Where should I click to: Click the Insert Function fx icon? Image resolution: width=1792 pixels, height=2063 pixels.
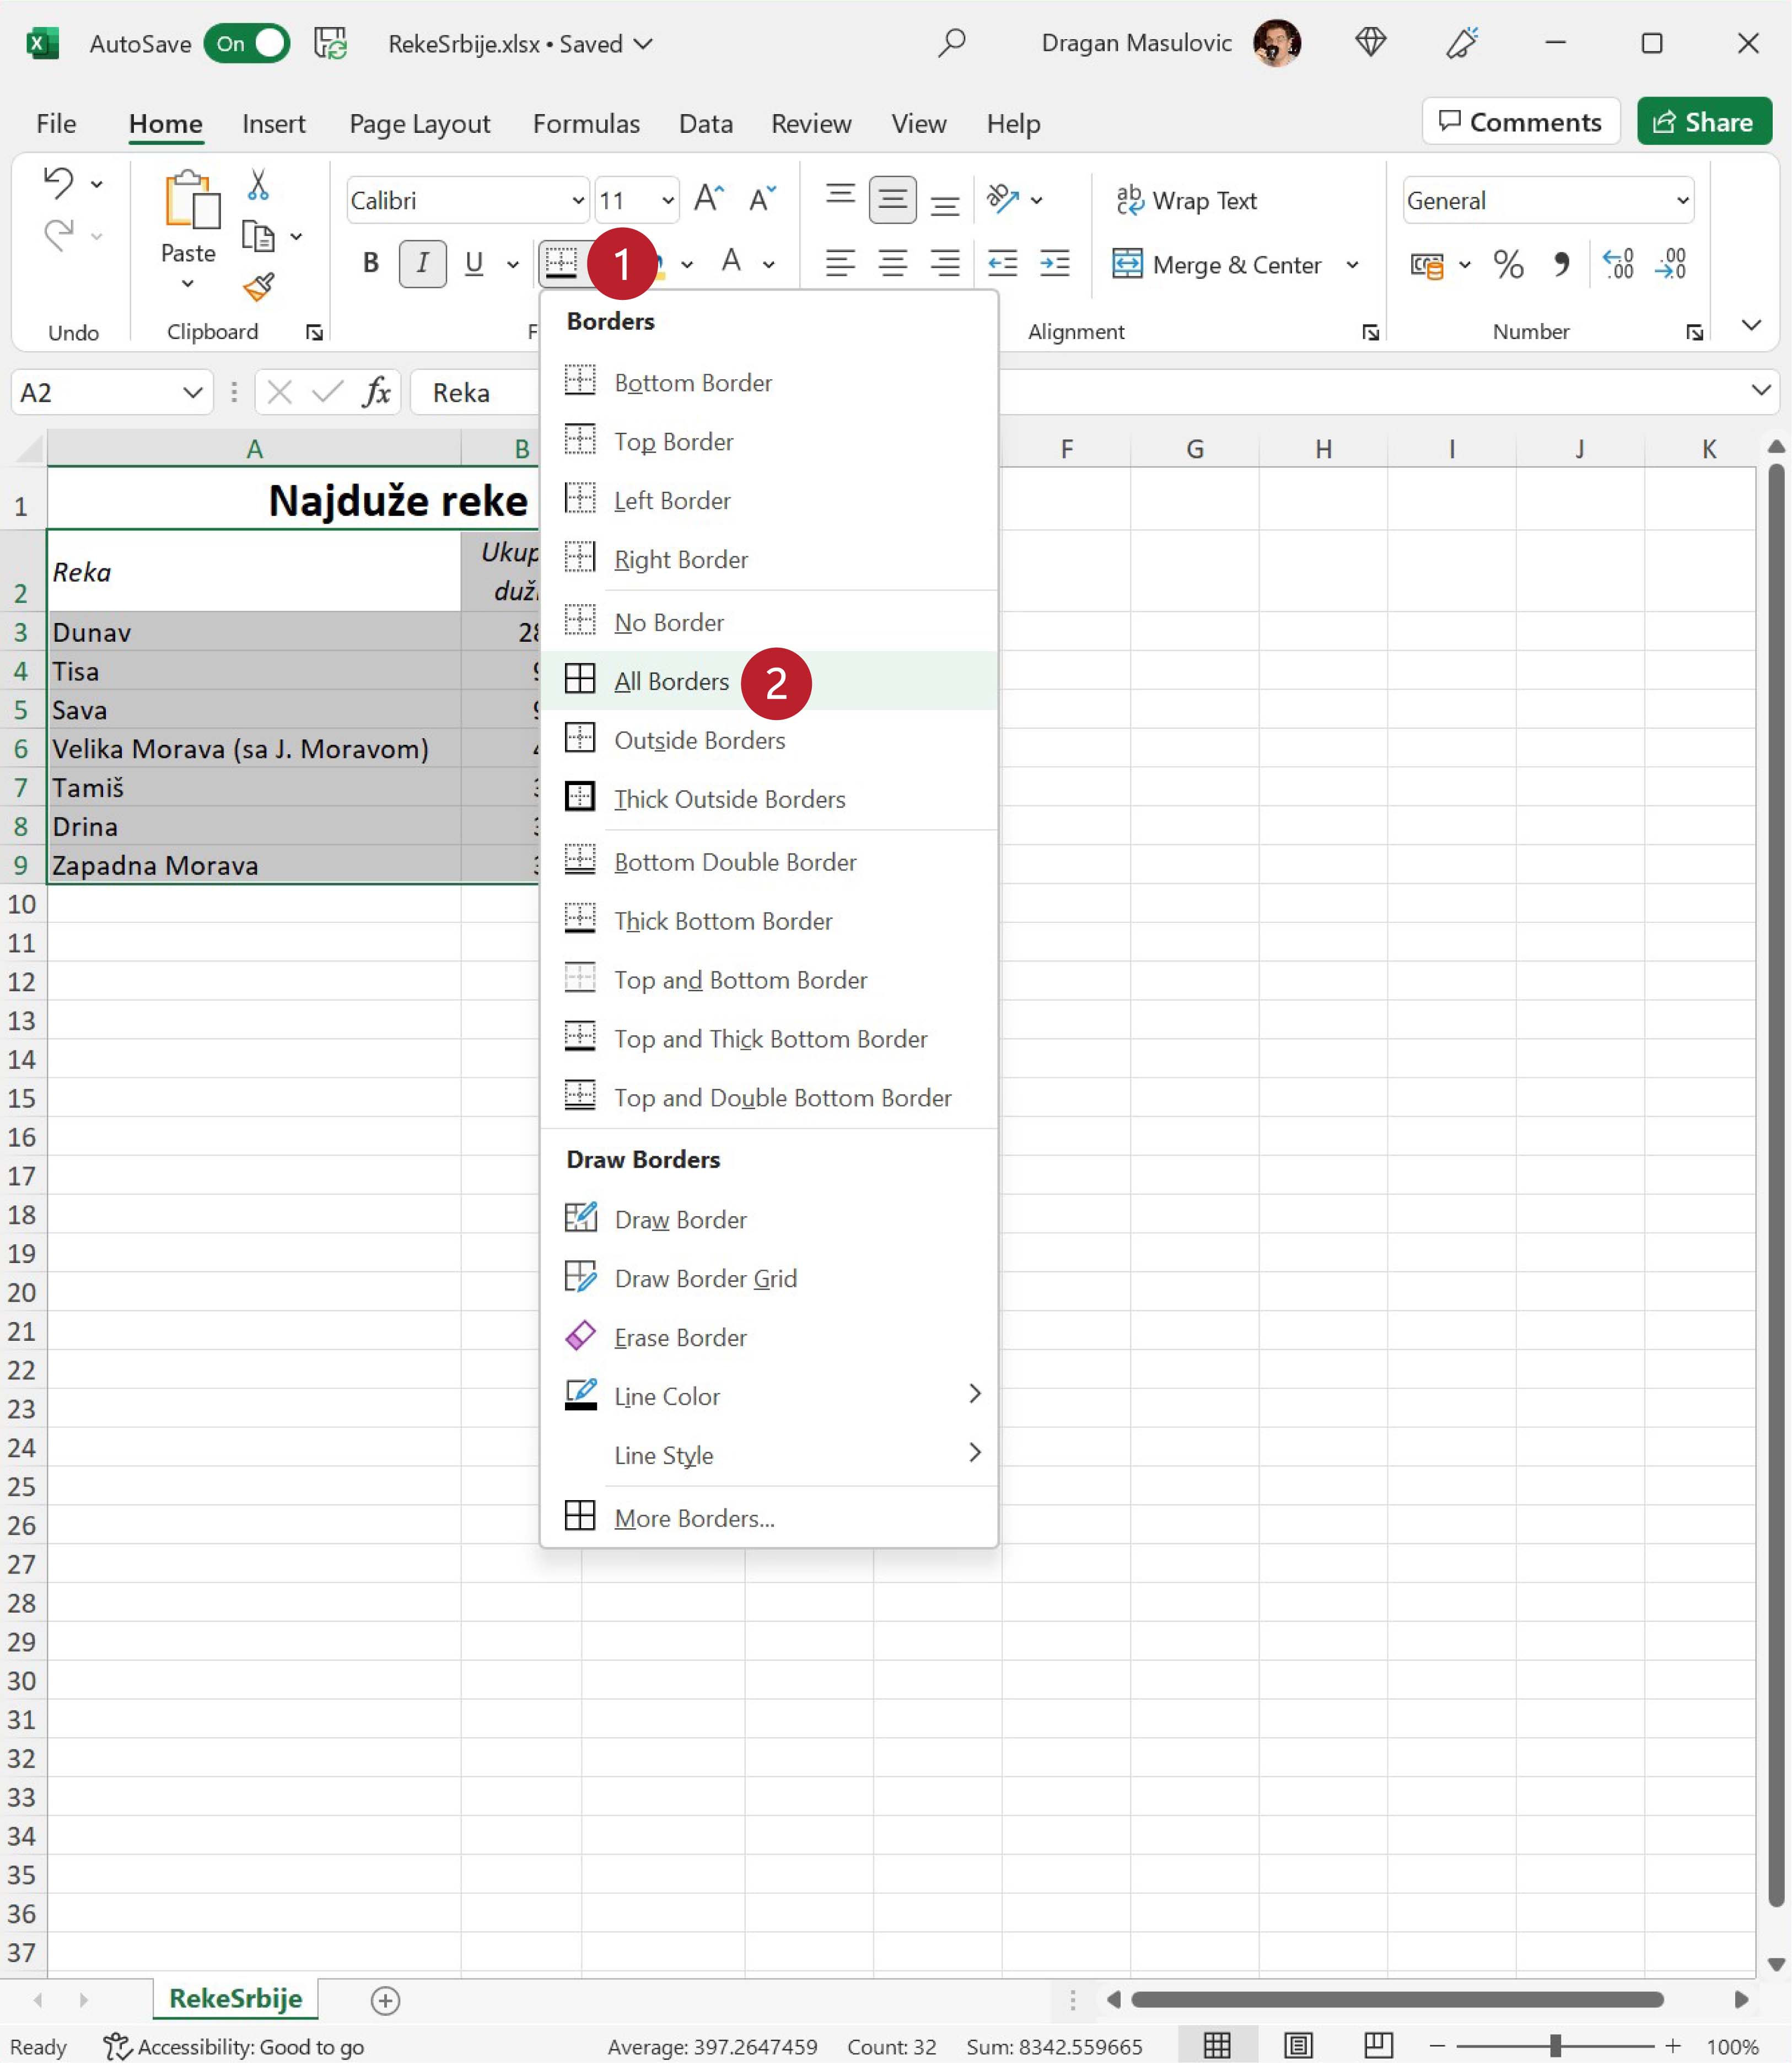click(376, 392)
